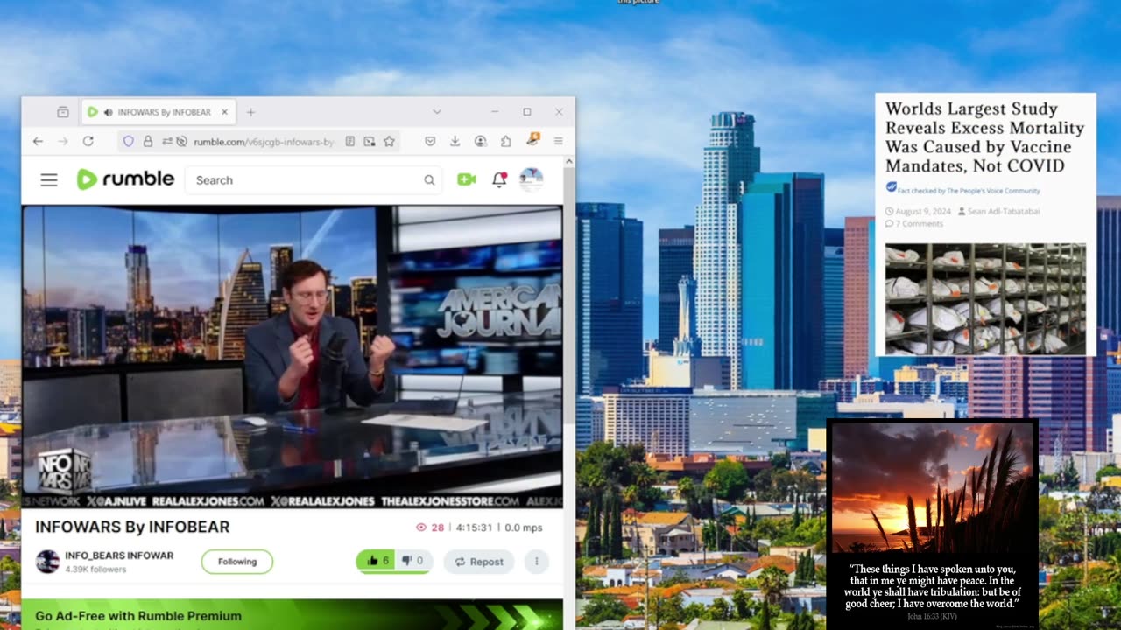Open the Rumble hamburger side menu

pyautogui.click(x=49, y=180)
